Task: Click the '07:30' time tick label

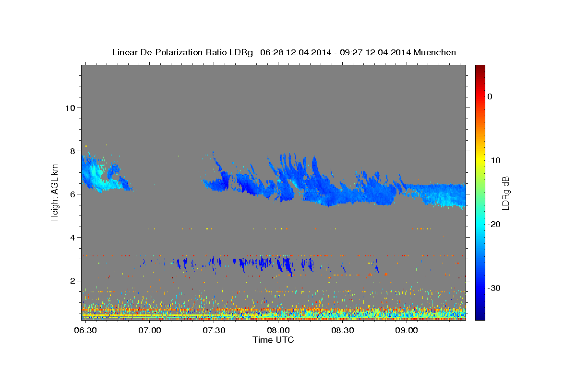Action: click(x=214, y=330)
